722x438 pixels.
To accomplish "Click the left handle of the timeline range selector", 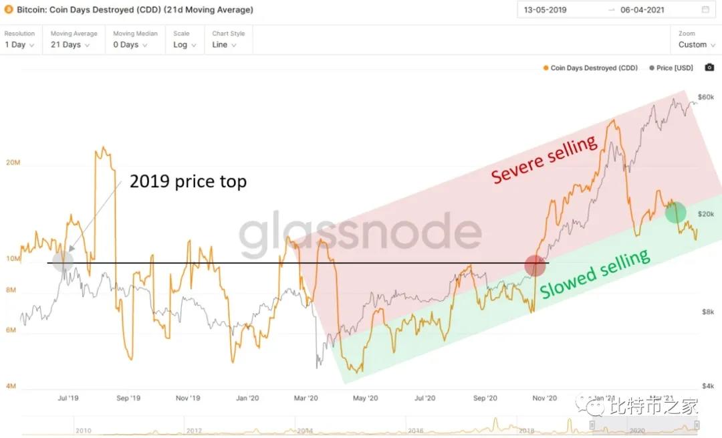I will pyautogui.click(x=592, y=426).
